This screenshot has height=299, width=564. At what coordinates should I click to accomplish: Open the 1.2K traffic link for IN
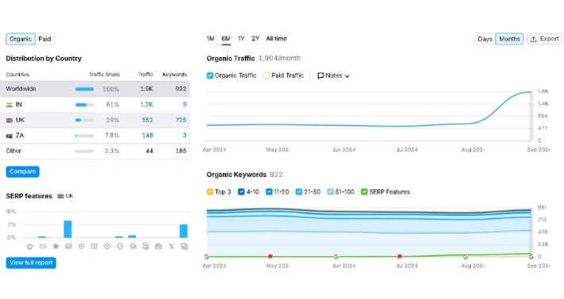point(147,105)
